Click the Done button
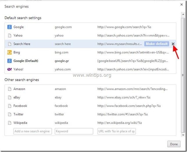 click(x=174, y=144)
